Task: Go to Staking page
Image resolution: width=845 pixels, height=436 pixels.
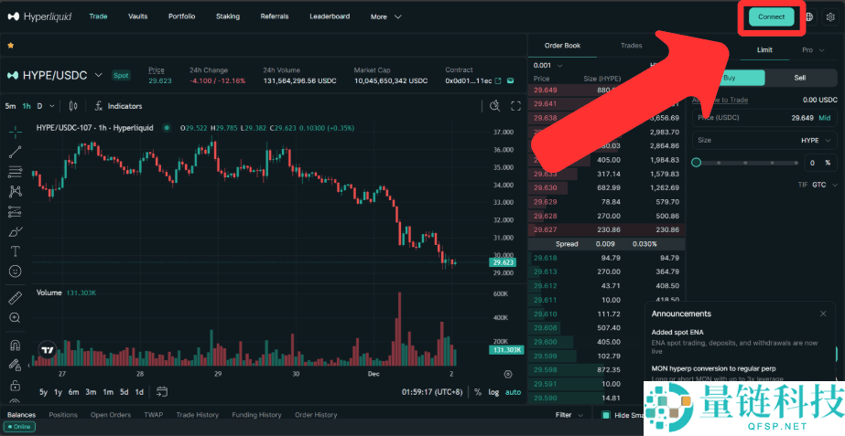Action: click(x=228, y=16)
